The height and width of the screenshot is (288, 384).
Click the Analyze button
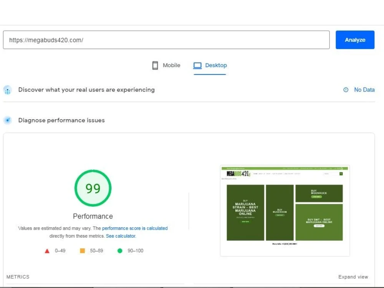coord(355,40)
